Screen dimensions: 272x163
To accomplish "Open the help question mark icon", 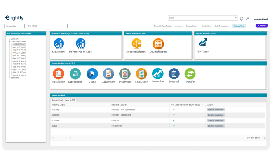I will pyautogui.click(x=242, y=18).
